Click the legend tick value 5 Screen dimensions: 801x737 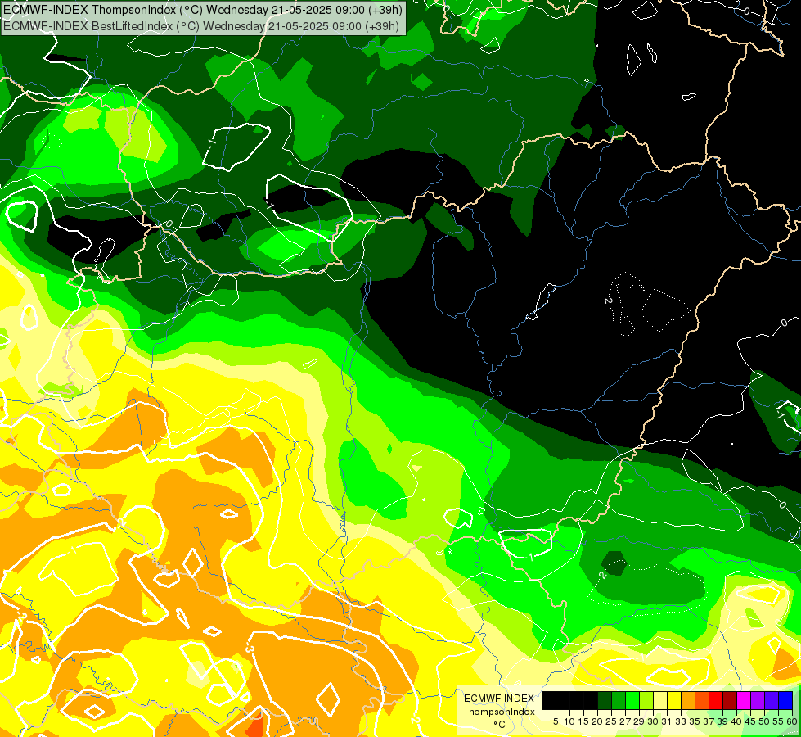(556, 721)
